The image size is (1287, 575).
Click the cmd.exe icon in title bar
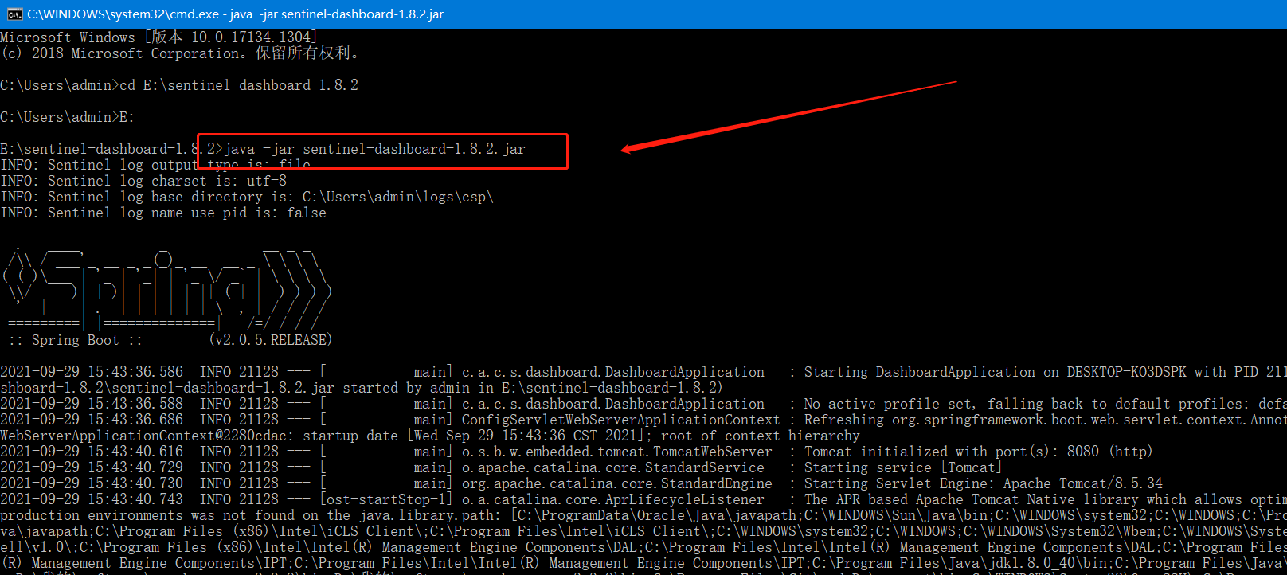coord(14,14)
